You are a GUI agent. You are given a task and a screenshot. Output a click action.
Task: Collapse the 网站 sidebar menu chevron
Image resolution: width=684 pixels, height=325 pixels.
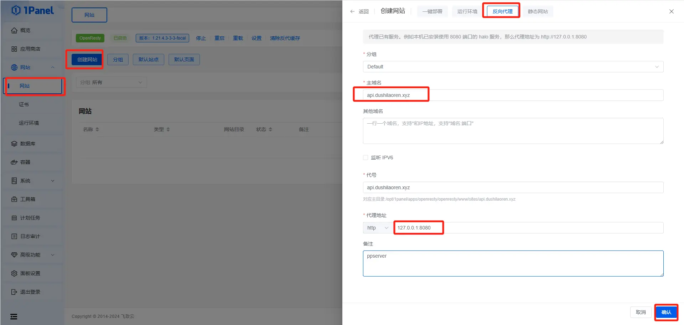[x=53, y=67]
